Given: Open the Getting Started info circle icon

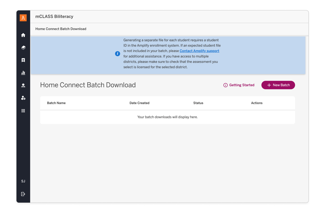Looking at the screenshot, I should [225, 85].
